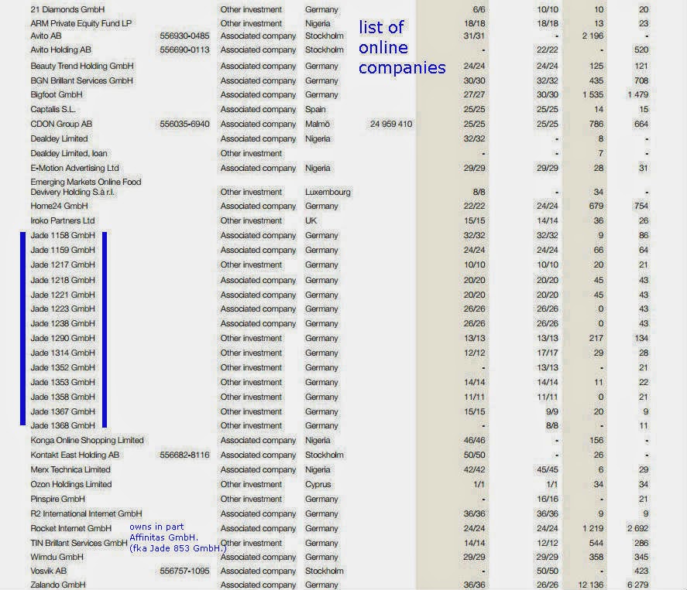Image resolution: width=687 pixels, height=590 pixels.
Task: Click 'Jade 1223 GmbH' company name
Action: [x=63, y=309]
